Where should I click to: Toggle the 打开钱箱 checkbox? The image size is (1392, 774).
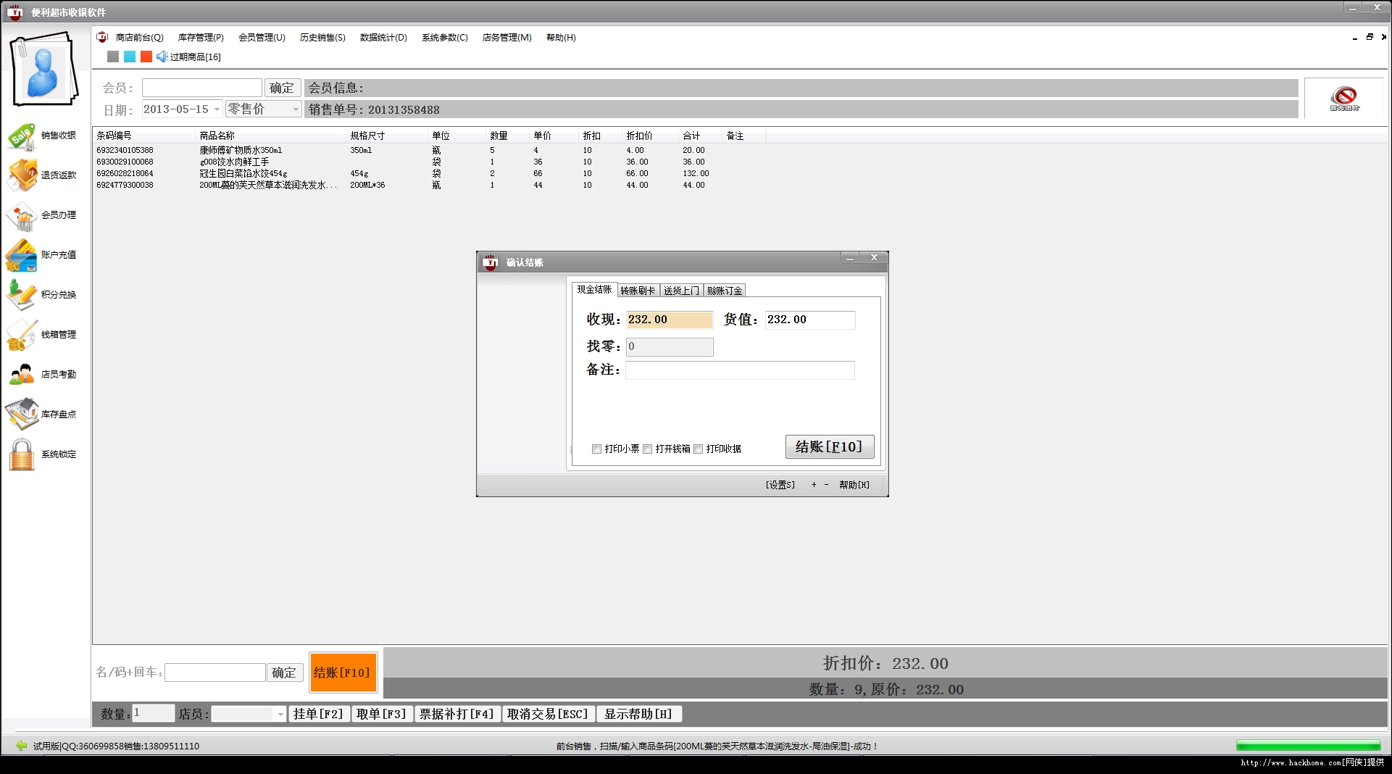tap(647, 449)
